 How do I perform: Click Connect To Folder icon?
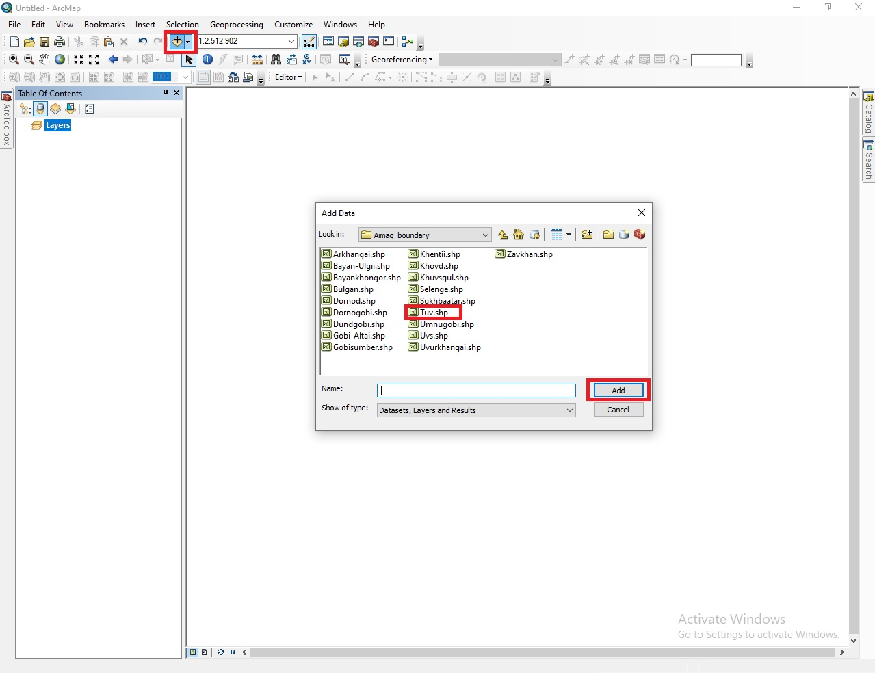[x=587, y=235]
